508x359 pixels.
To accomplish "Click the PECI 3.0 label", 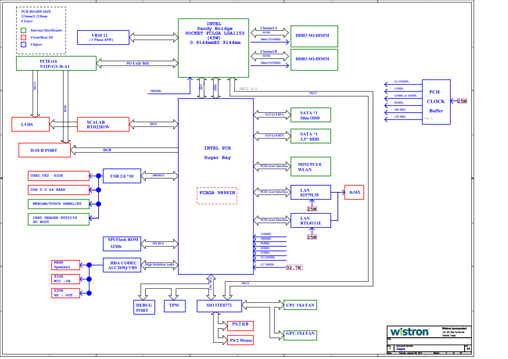I will 248,89.
